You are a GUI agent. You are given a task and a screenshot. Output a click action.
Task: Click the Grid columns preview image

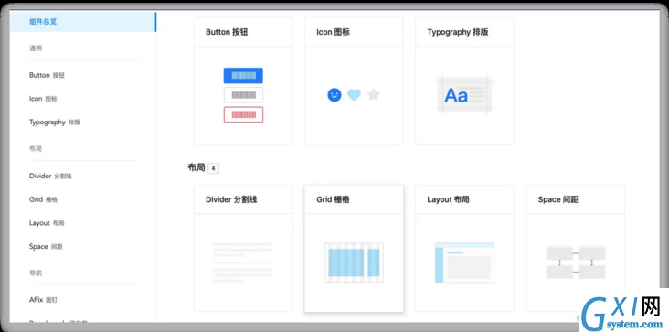tap(354, 262)
